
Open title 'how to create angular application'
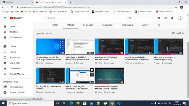[77, 87]
